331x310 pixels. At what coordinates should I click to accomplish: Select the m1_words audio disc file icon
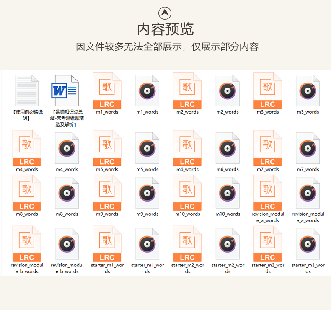coord(147,90)
